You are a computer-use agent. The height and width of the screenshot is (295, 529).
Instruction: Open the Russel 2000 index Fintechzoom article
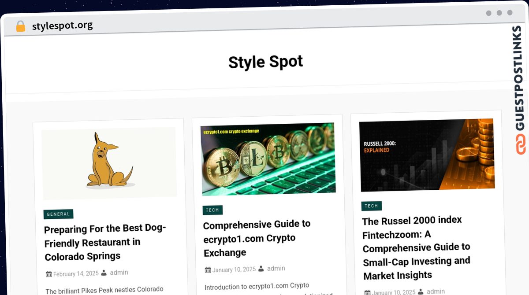point(417,247)
